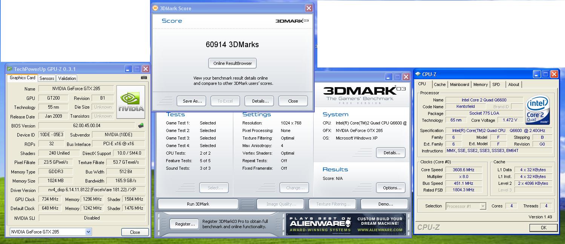
Task: Click the Instructions field in CPU-Z
Action: tap(499, 151)
